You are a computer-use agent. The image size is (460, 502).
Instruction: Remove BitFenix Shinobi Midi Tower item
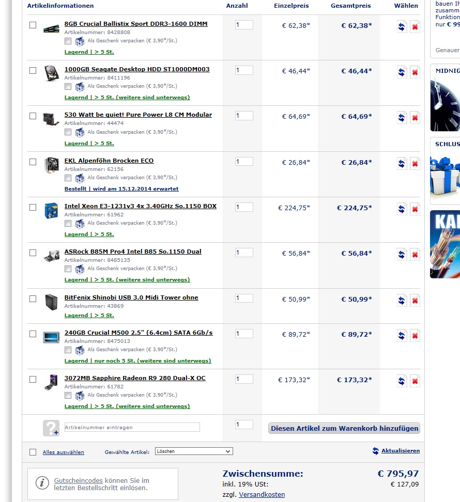pyautogui.click(x=415, y=300)
